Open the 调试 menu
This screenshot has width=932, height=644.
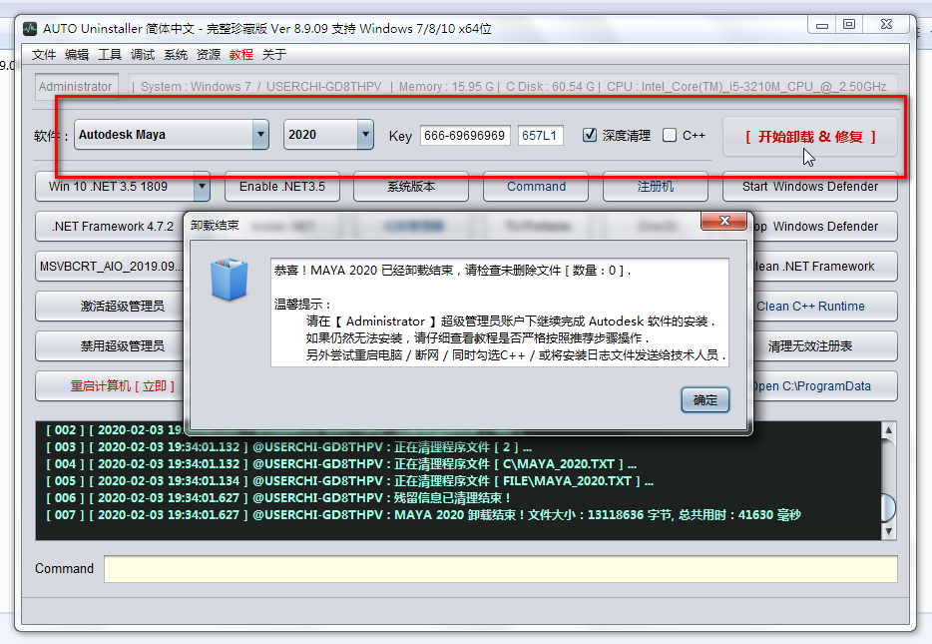tap(143, 55)
